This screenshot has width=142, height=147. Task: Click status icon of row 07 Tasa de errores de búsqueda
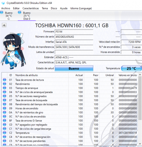[4, 100]
